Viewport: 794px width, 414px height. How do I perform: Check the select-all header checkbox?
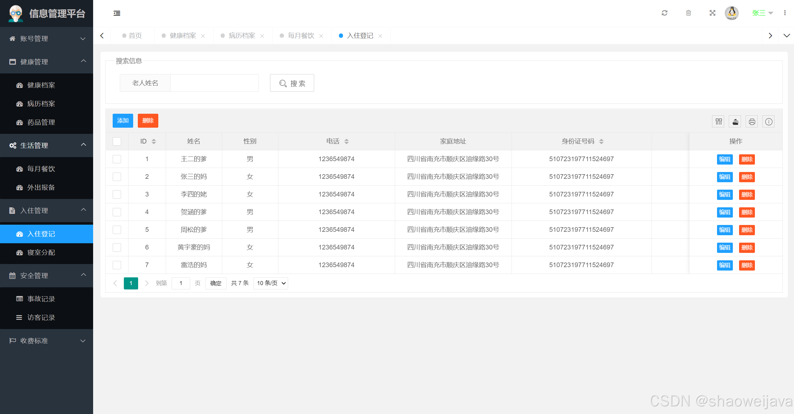pyautogui.click(x=117, y=141)
